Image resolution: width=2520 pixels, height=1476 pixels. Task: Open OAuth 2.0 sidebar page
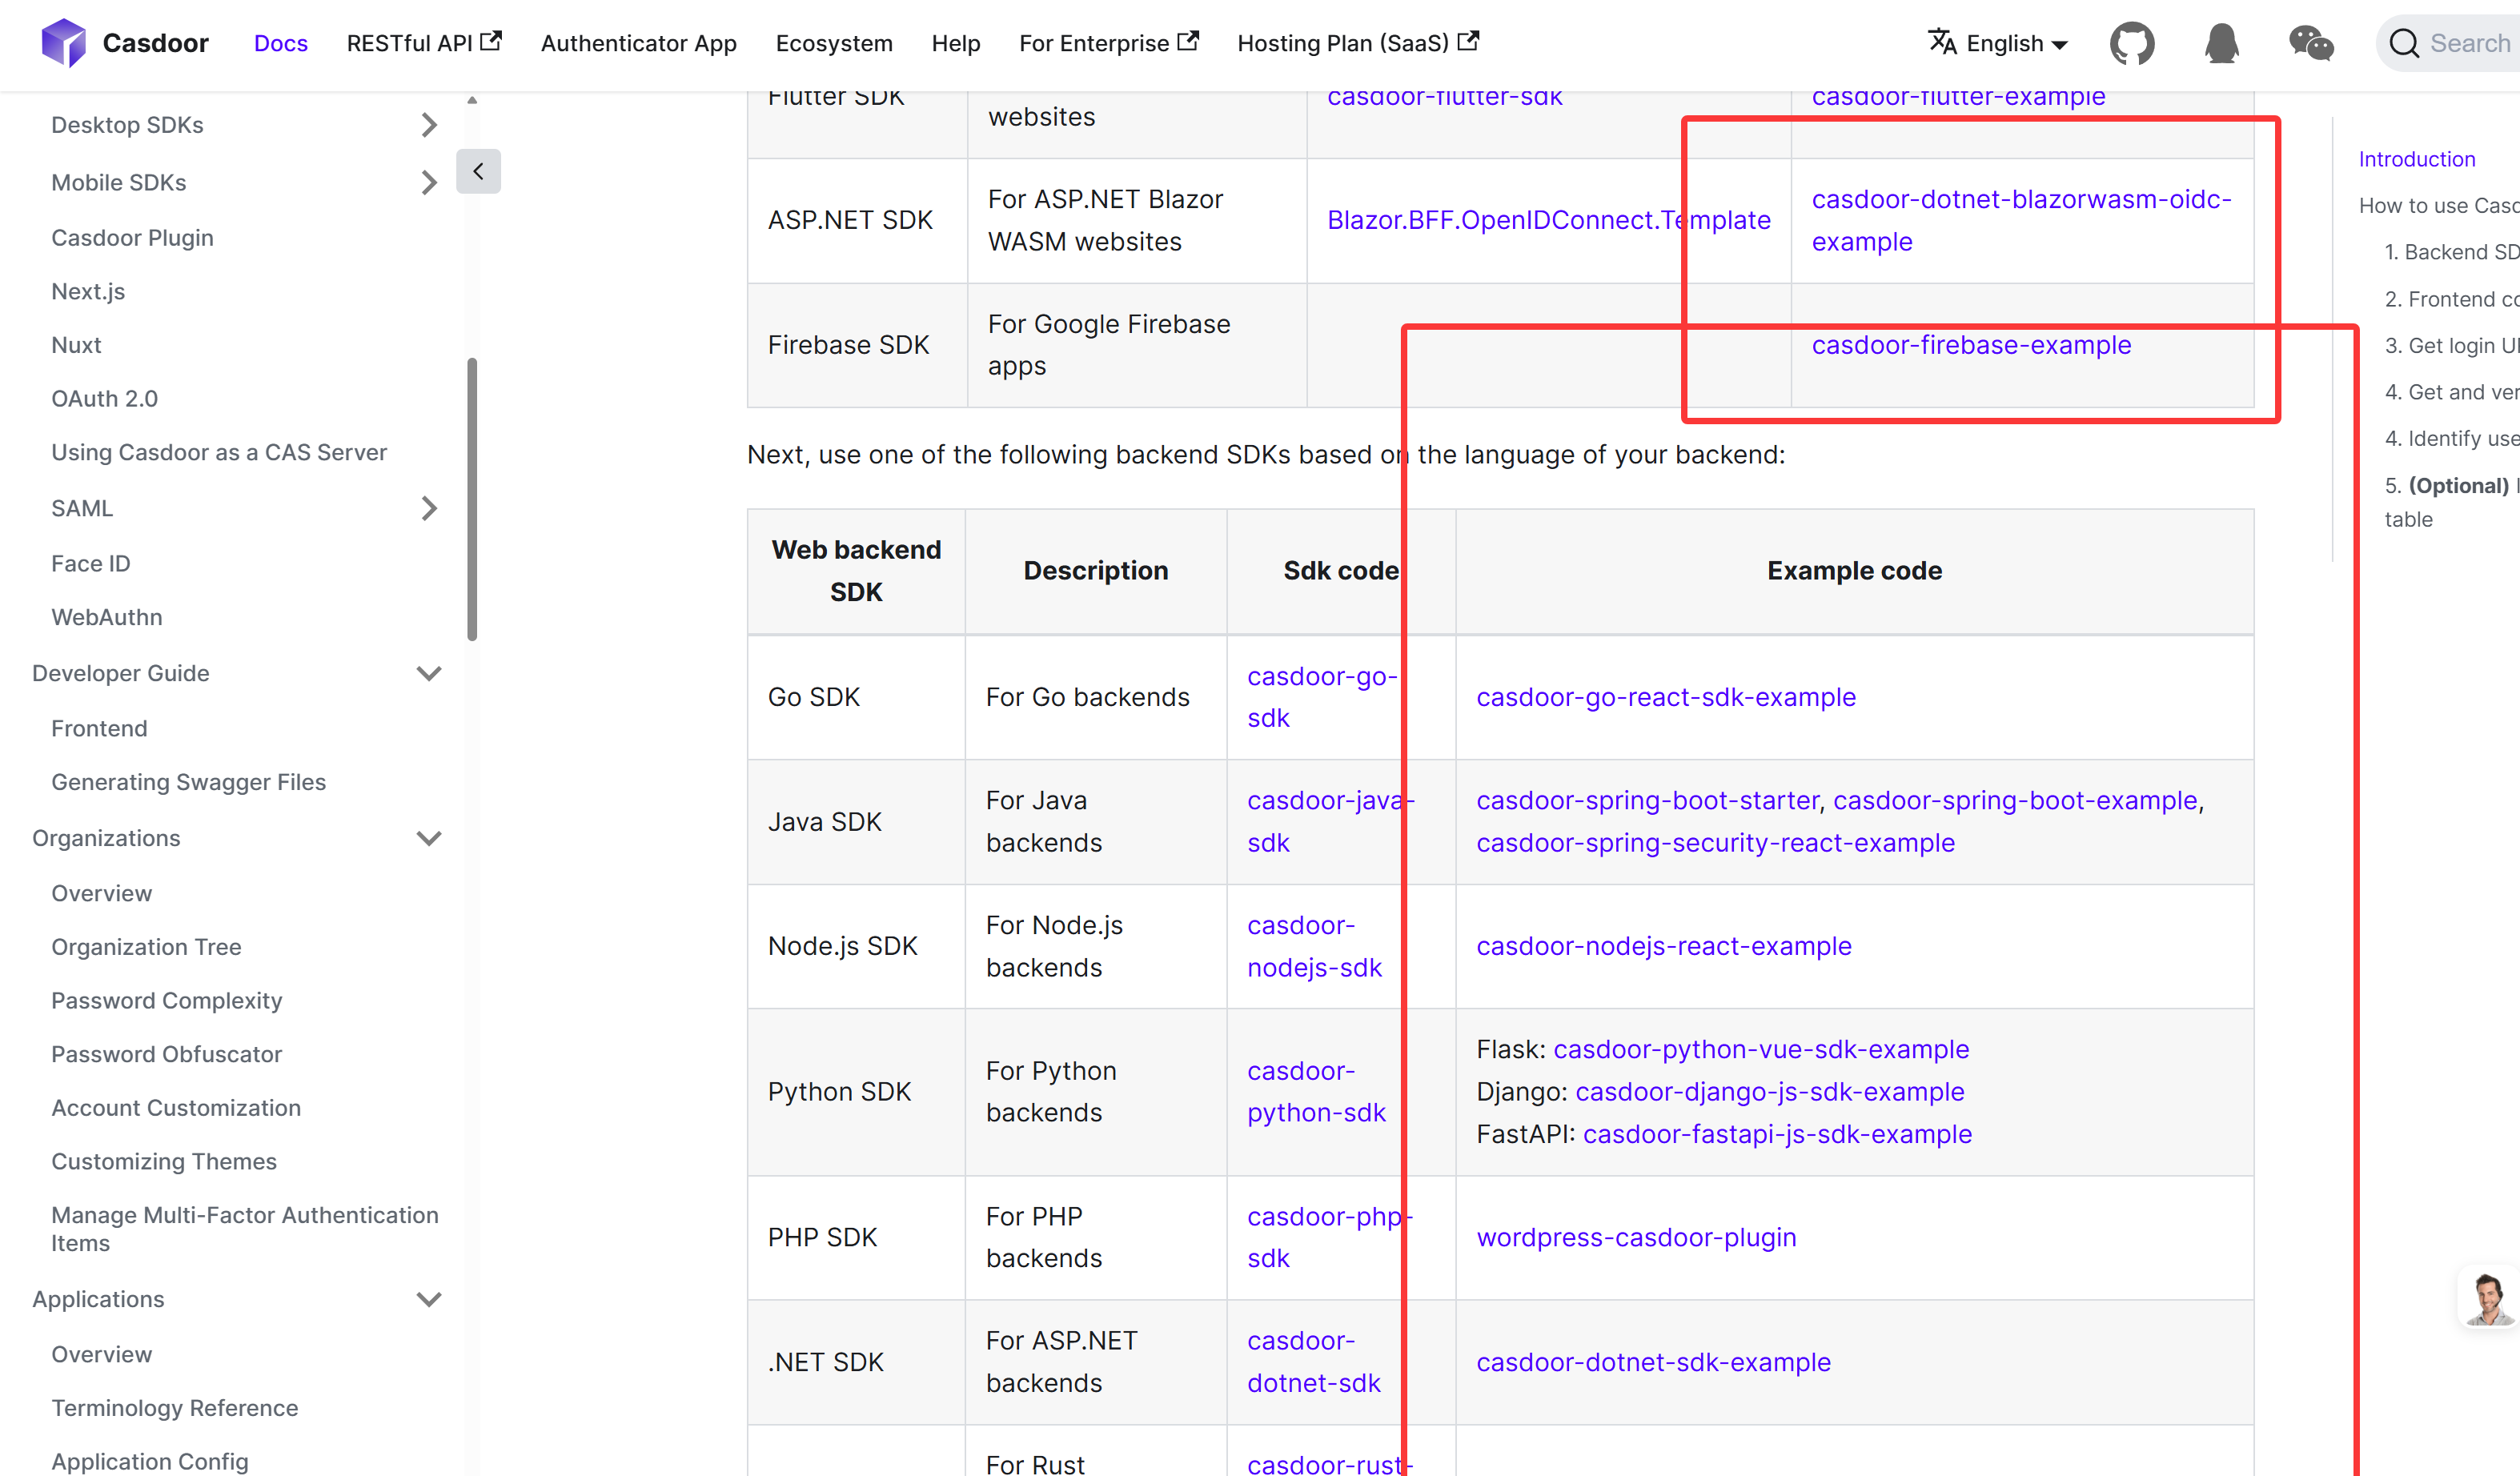104,398
